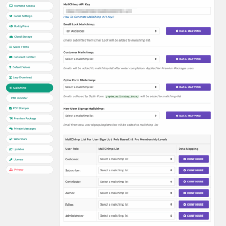226x226 pixels.
Task: Click the Frontend Access monitor icon
Action: (11, 6)
